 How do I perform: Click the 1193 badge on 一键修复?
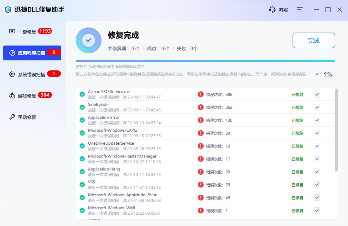[x=45, y=31]
